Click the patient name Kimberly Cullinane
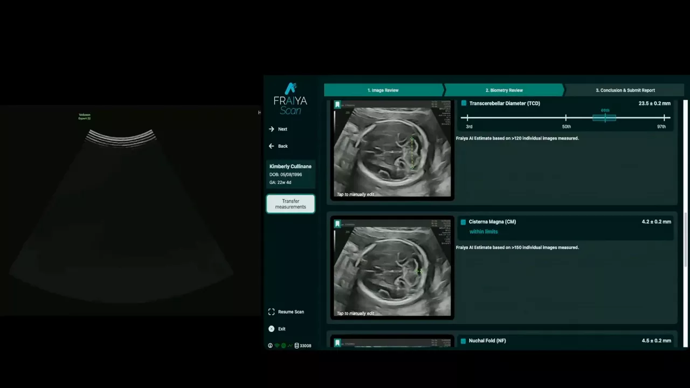Viewport: 690px width, 388px height. [291, 167]
